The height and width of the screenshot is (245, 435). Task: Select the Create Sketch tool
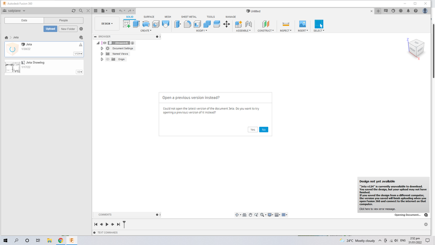pyautogui.click(x=127, y=24)
